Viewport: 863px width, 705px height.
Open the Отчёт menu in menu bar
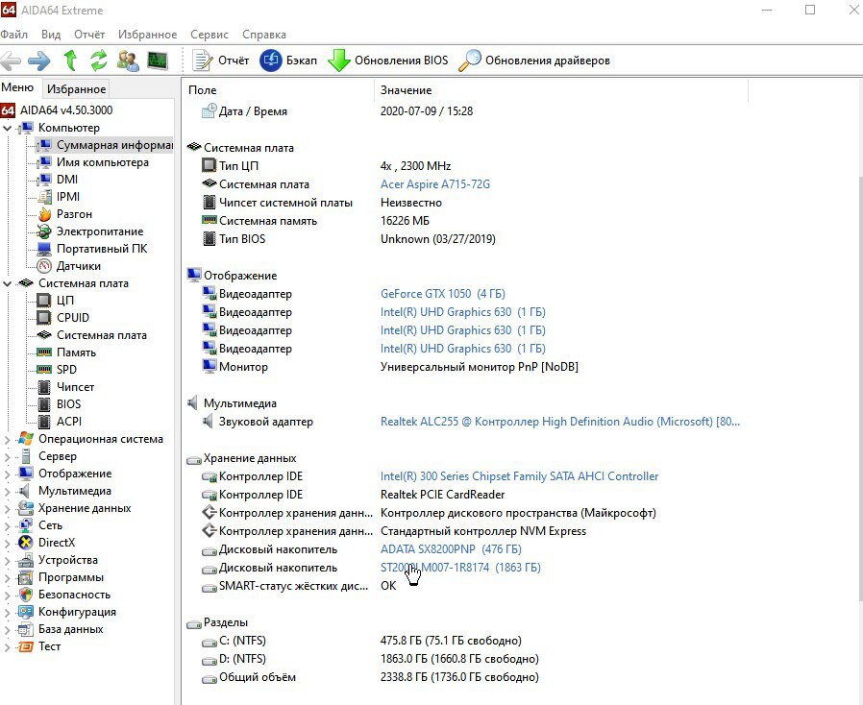89,34
